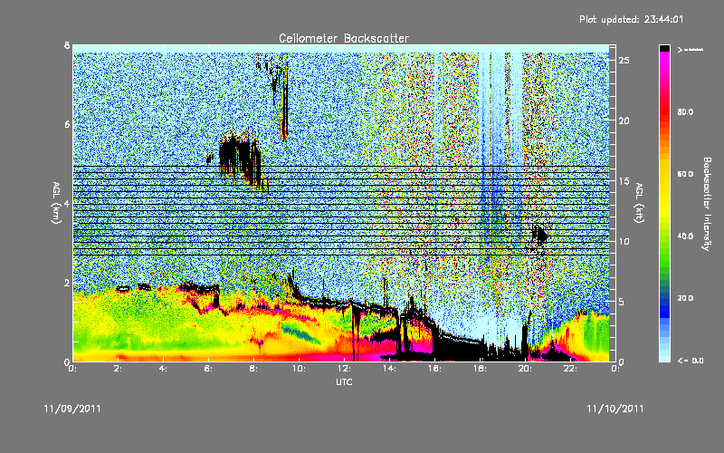This screenshot has height=453, width=724.
Task: Click the 10 kft tick label on the right axis
Action: tap(624, 241)
